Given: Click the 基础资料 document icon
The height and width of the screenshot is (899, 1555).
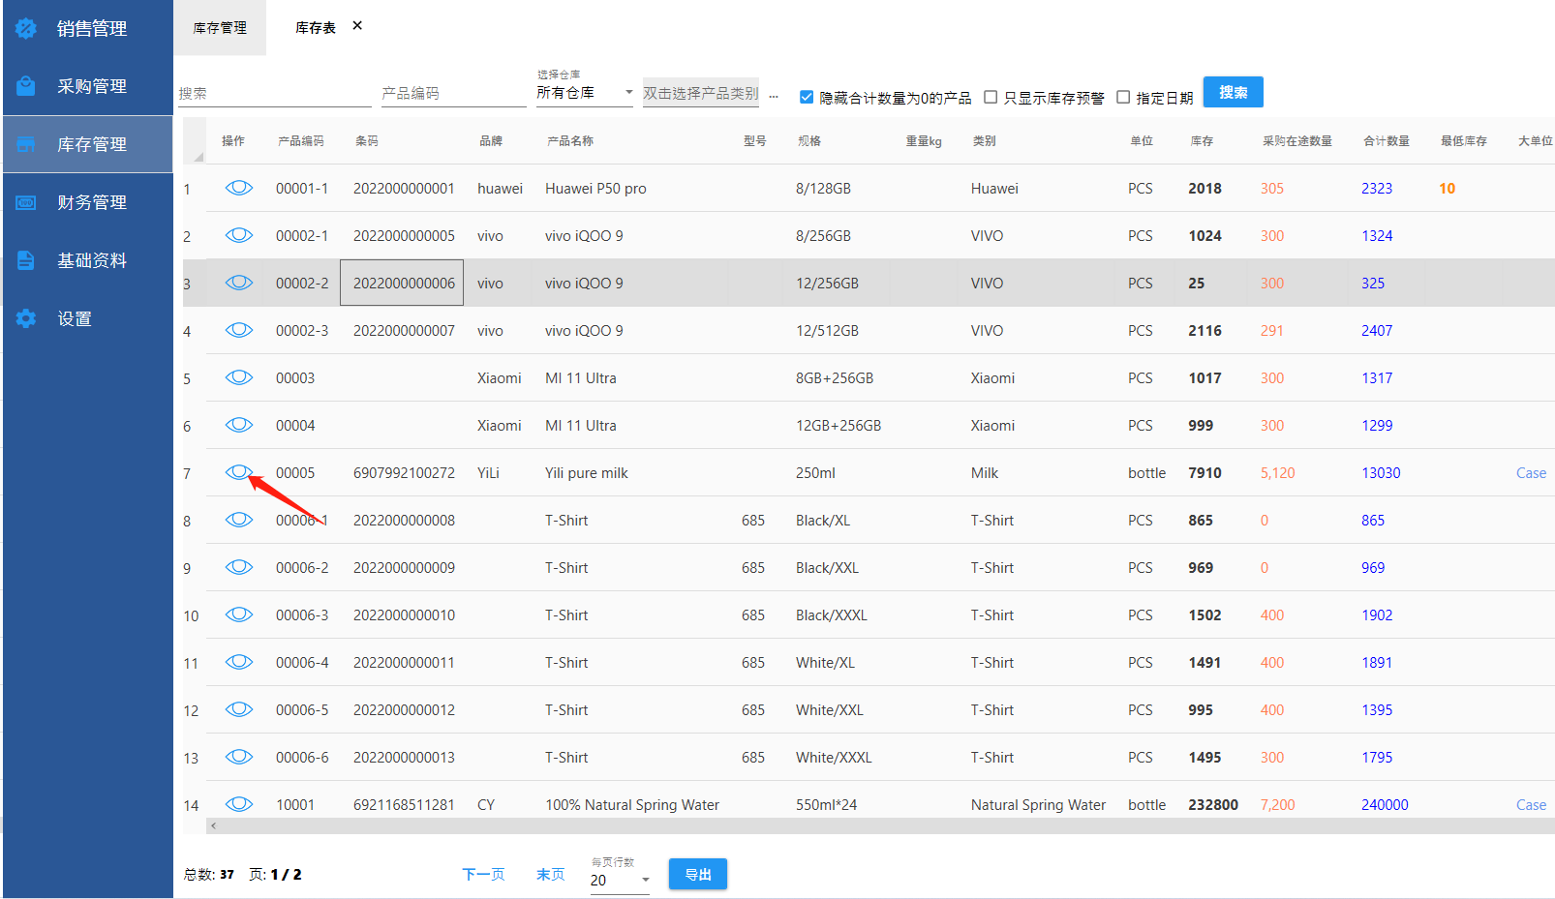Looking at the screenshot, I should pos(26,260).
